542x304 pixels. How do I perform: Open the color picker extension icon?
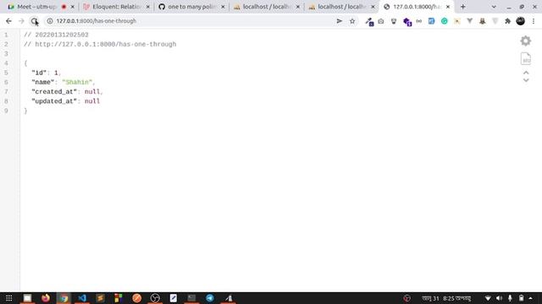[369, 22]
